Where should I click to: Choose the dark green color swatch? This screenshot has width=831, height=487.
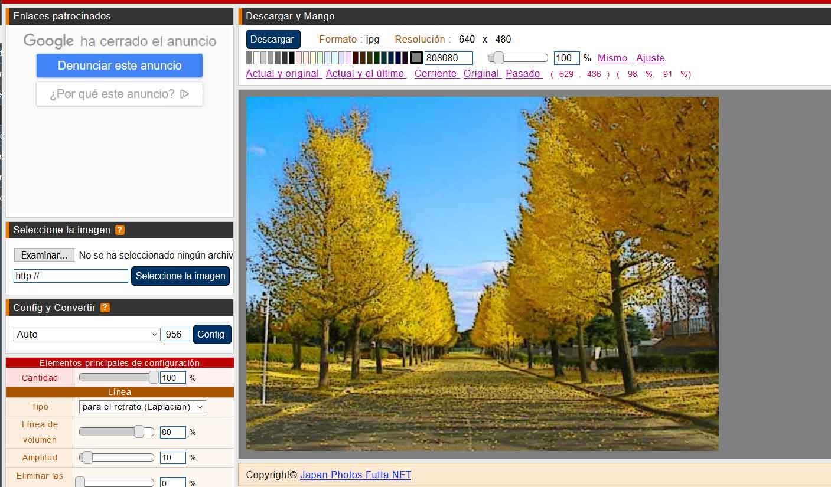point(377,58)
